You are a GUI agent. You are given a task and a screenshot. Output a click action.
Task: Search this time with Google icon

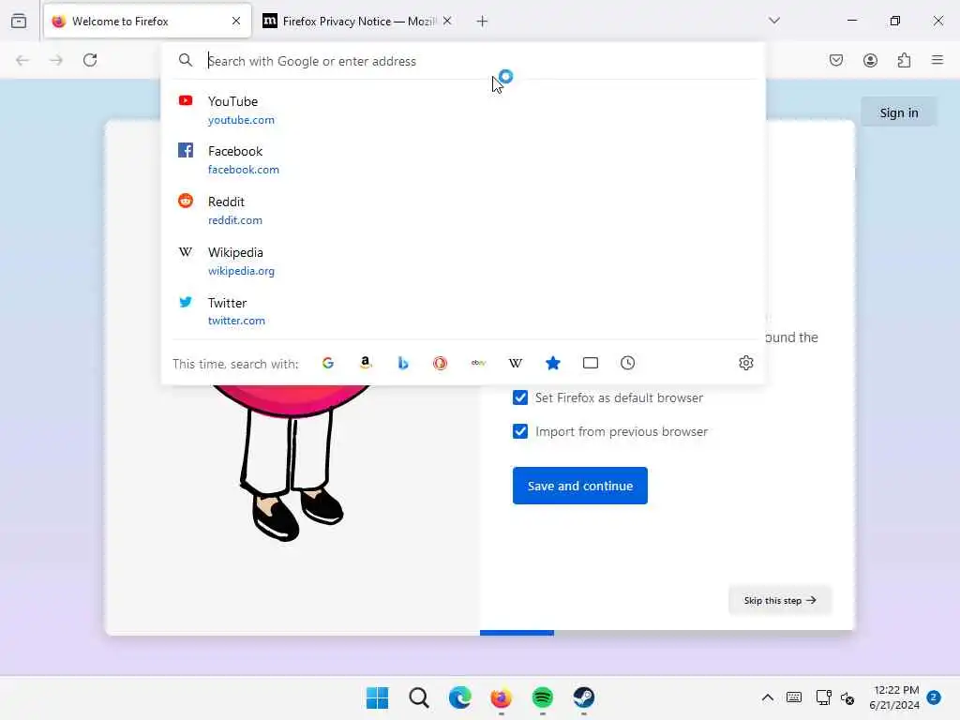(327, 363)
